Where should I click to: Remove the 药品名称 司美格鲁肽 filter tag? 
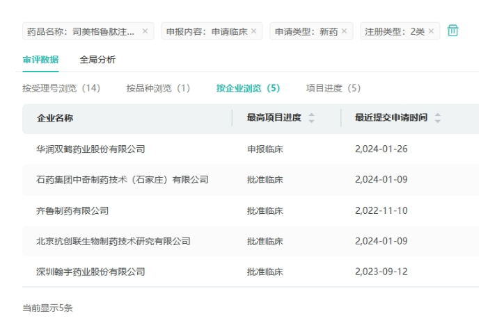(145, 31)
